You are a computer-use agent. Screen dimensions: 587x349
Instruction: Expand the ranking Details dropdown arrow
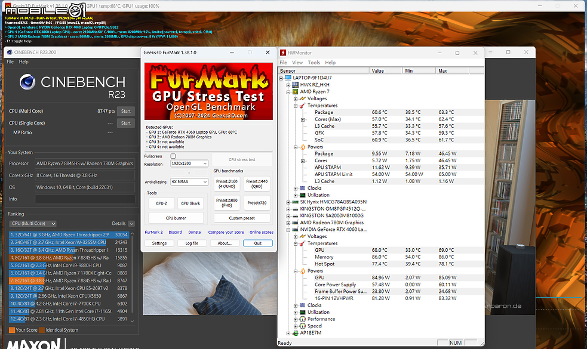[x=131, y=224]
